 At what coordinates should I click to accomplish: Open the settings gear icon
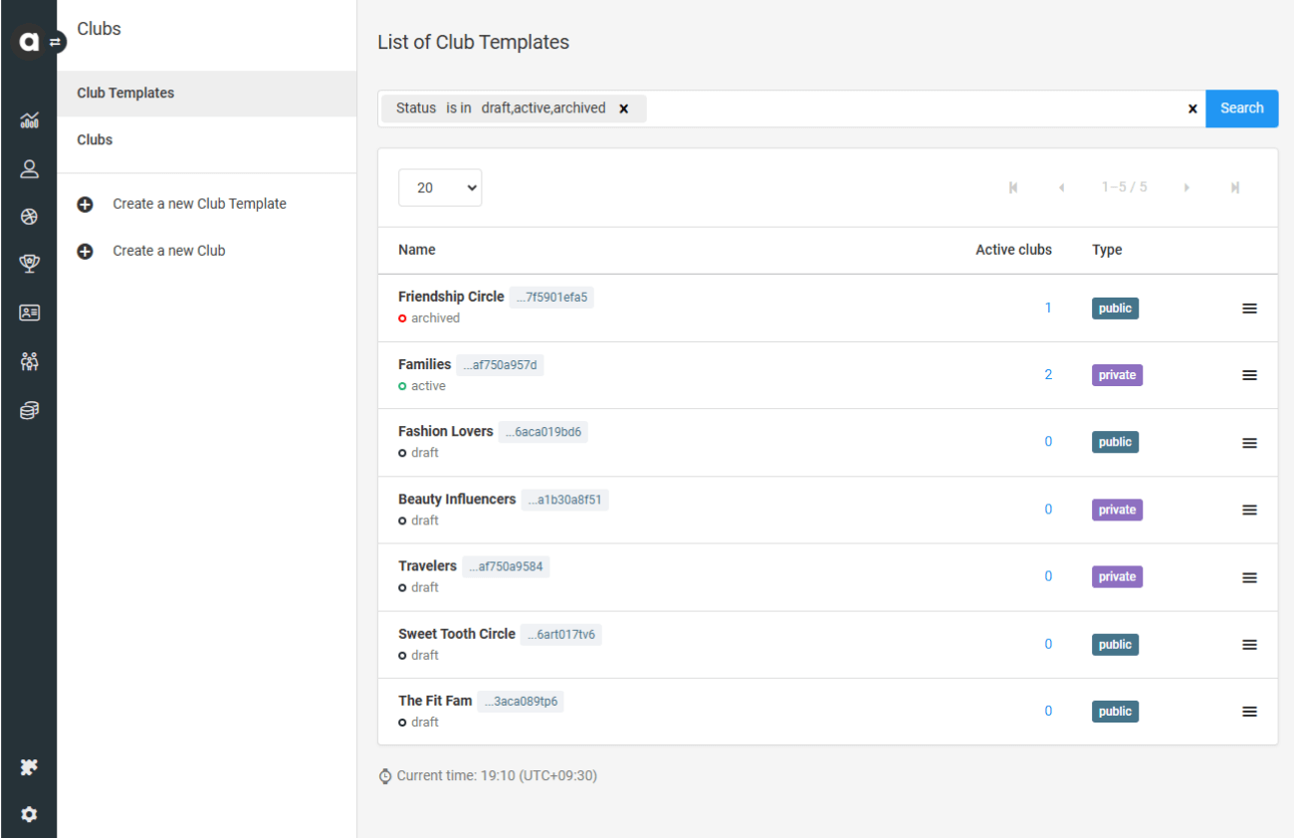point(29,814)
